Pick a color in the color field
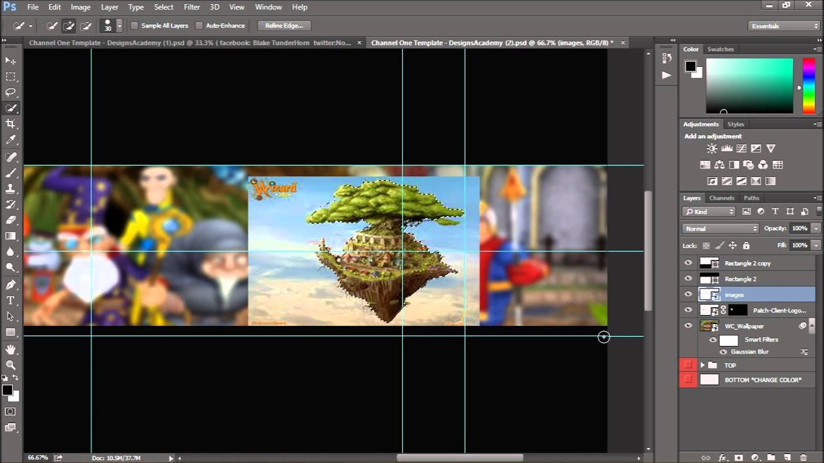Screen dimensions: 824x463 pos(749,86)
